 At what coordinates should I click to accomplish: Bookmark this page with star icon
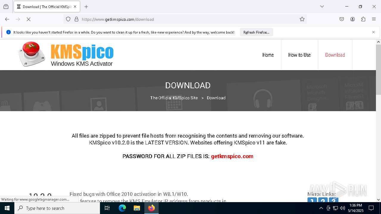302,19
